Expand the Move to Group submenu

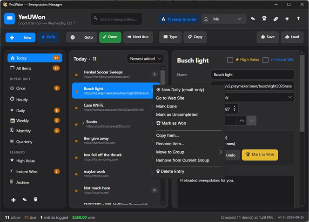click(x=189, y=152)
